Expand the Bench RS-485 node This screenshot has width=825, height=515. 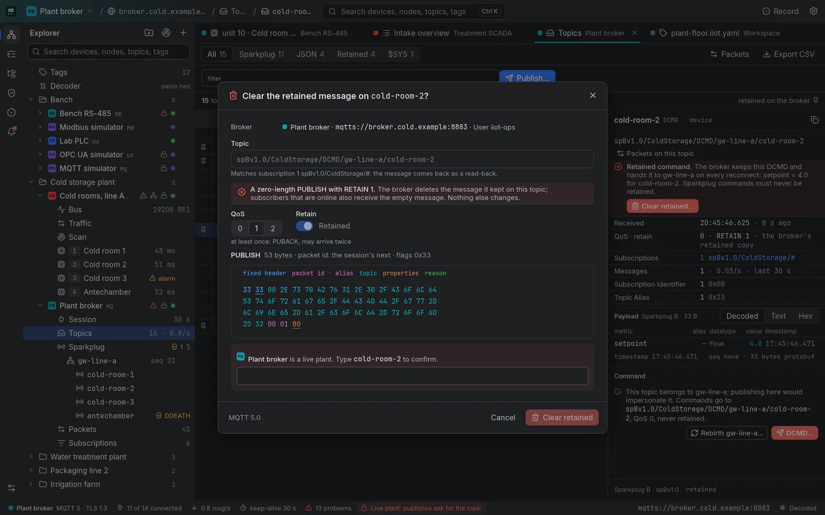[40, 113]
